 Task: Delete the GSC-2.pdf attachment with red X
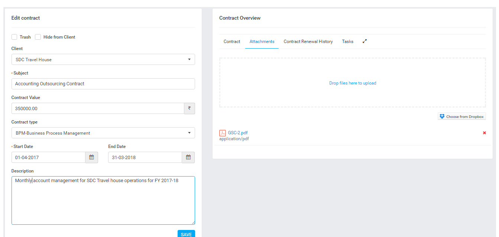(484, 133)
